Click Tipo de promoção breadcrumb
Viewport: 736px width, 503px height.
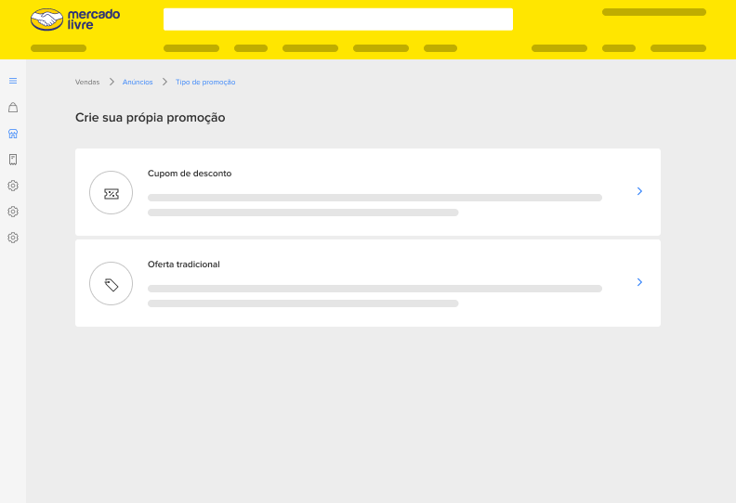(x=205, y=82)
